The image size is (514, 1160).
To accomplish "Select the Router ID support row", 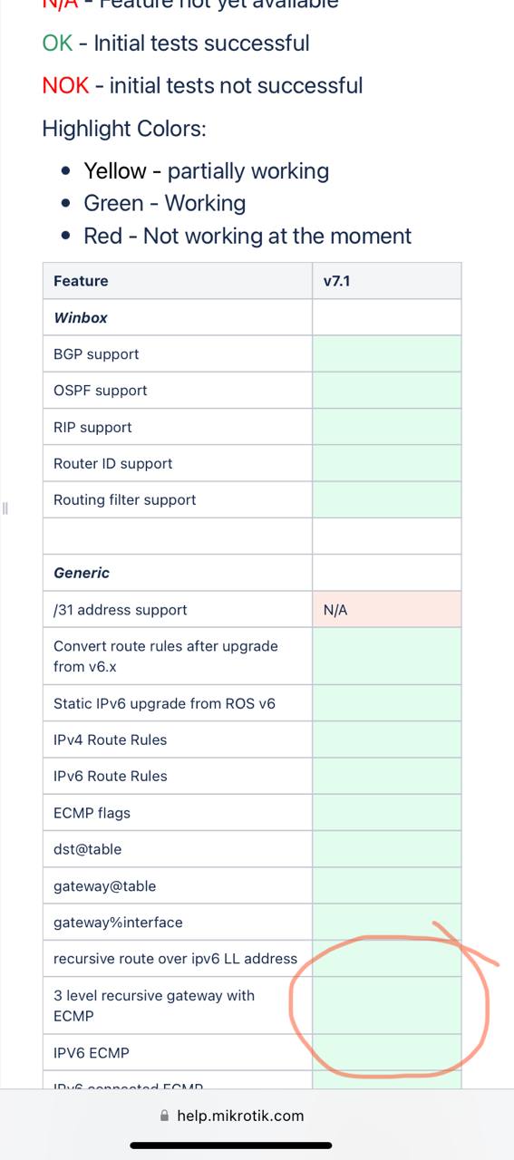I will pyautogui.click(x=252, y=463).
